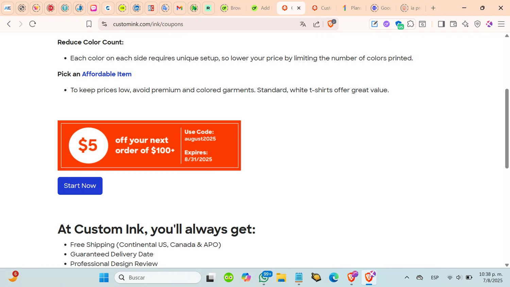Image resolution: width=510 pixels, height=287 pixels.
Task: Go back to the previous page
Action: click(x=9, y=24)
